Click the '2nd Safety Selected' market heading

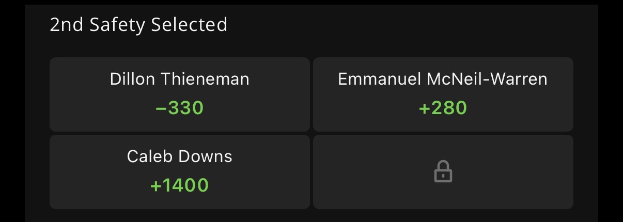coord(138,24)
